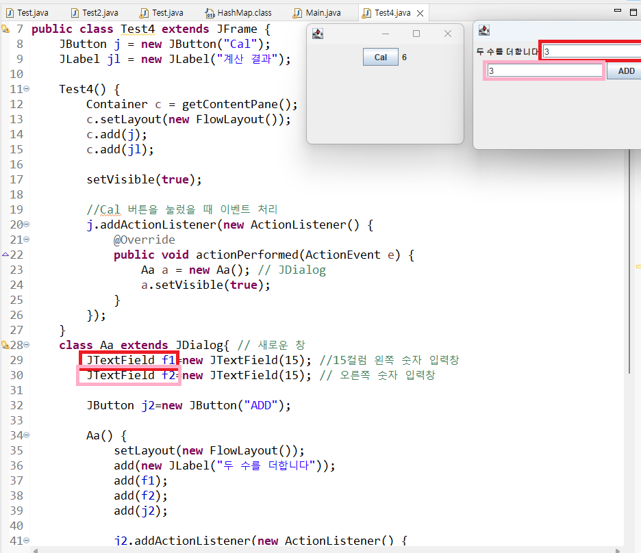Viewport: 641px width, 553px height.
Task: Maximize the Cal window
Action: [416, 34]
